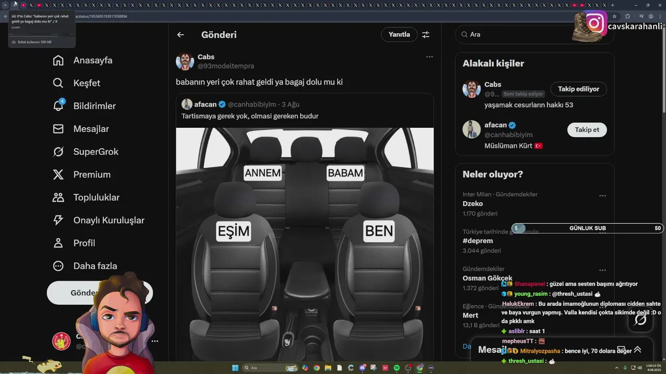Image resolution: width=666 pixels, height=374 pixels.
Task: Open account switcher three dots menu
Action: click(x=155, y=341)
